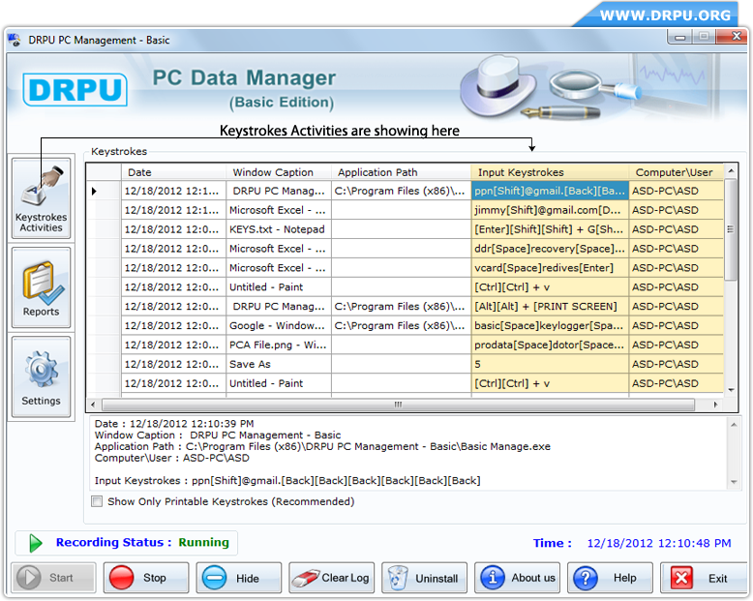This screenshot has width=753, height=601.
Task: Click the 'Date : 12/18/2012 12:10:39 PM' detail line
Action: click(x=174, y=423)
